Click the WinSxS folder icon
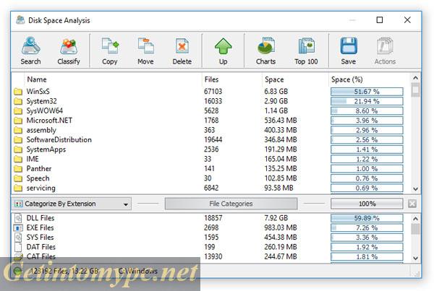 click(18, 92)
